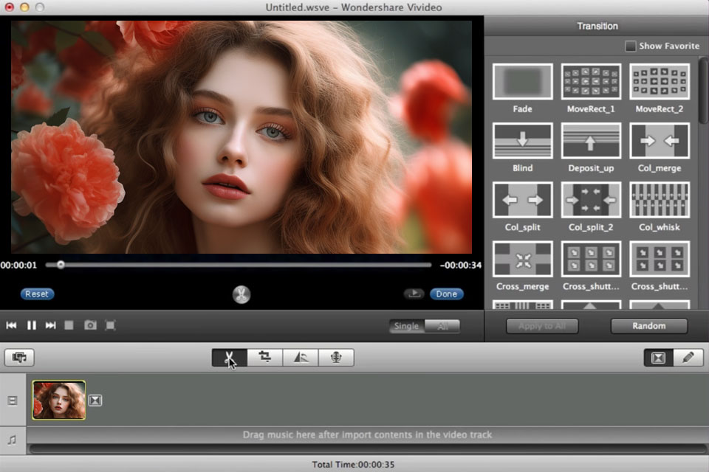Click the drag music here hint text

pos(367,435)
